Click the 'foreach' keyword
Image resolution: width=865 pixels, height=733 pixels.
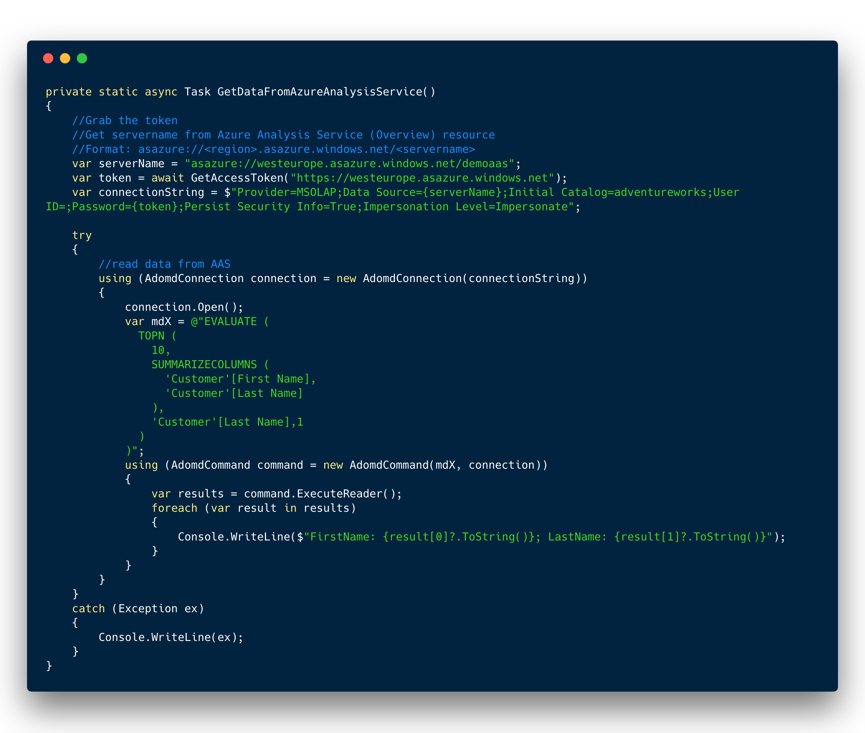174,508
